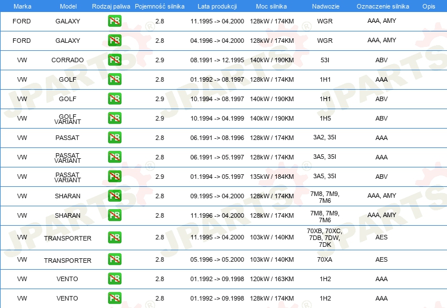Click the Rodzaj paliwa column header
Image resolution: width=447 pixels, height=308 pixels.
point(111,6)
